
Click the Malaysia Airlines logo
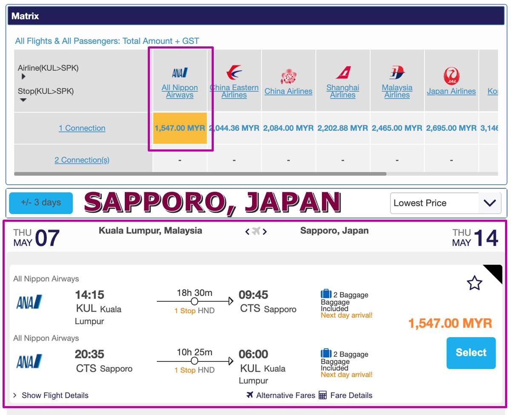click(397, 73)
